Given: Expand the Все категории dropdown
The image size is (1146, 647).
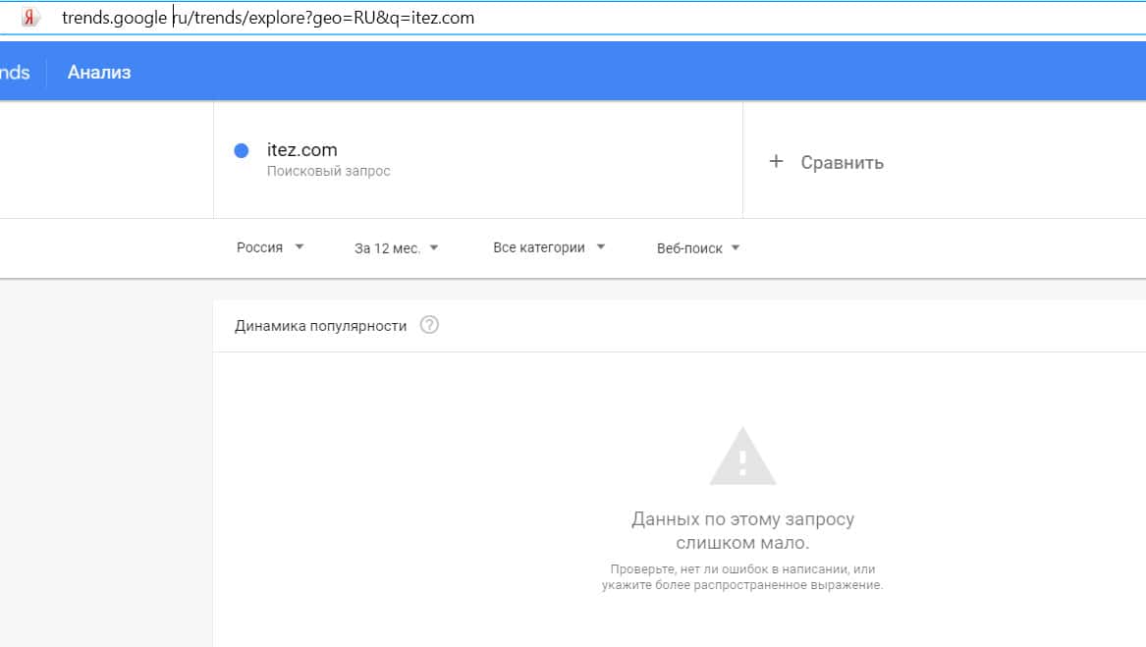Looking at the screenshot, I should 548,247.
